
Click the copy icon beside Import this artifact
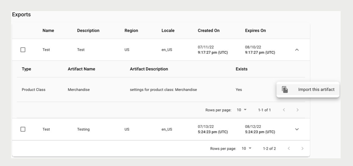coord(285,89)
